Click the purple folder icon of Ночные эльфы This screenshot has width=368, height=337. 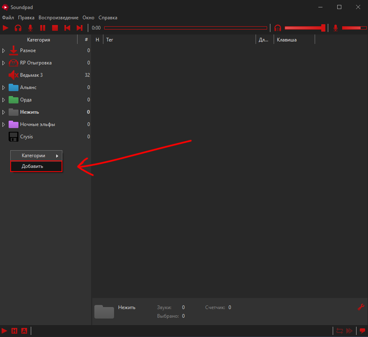point(14,124)
